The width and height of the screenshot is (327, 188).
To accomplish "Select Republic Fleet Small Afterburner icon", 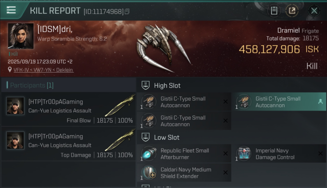I will (x=149, y=154).
